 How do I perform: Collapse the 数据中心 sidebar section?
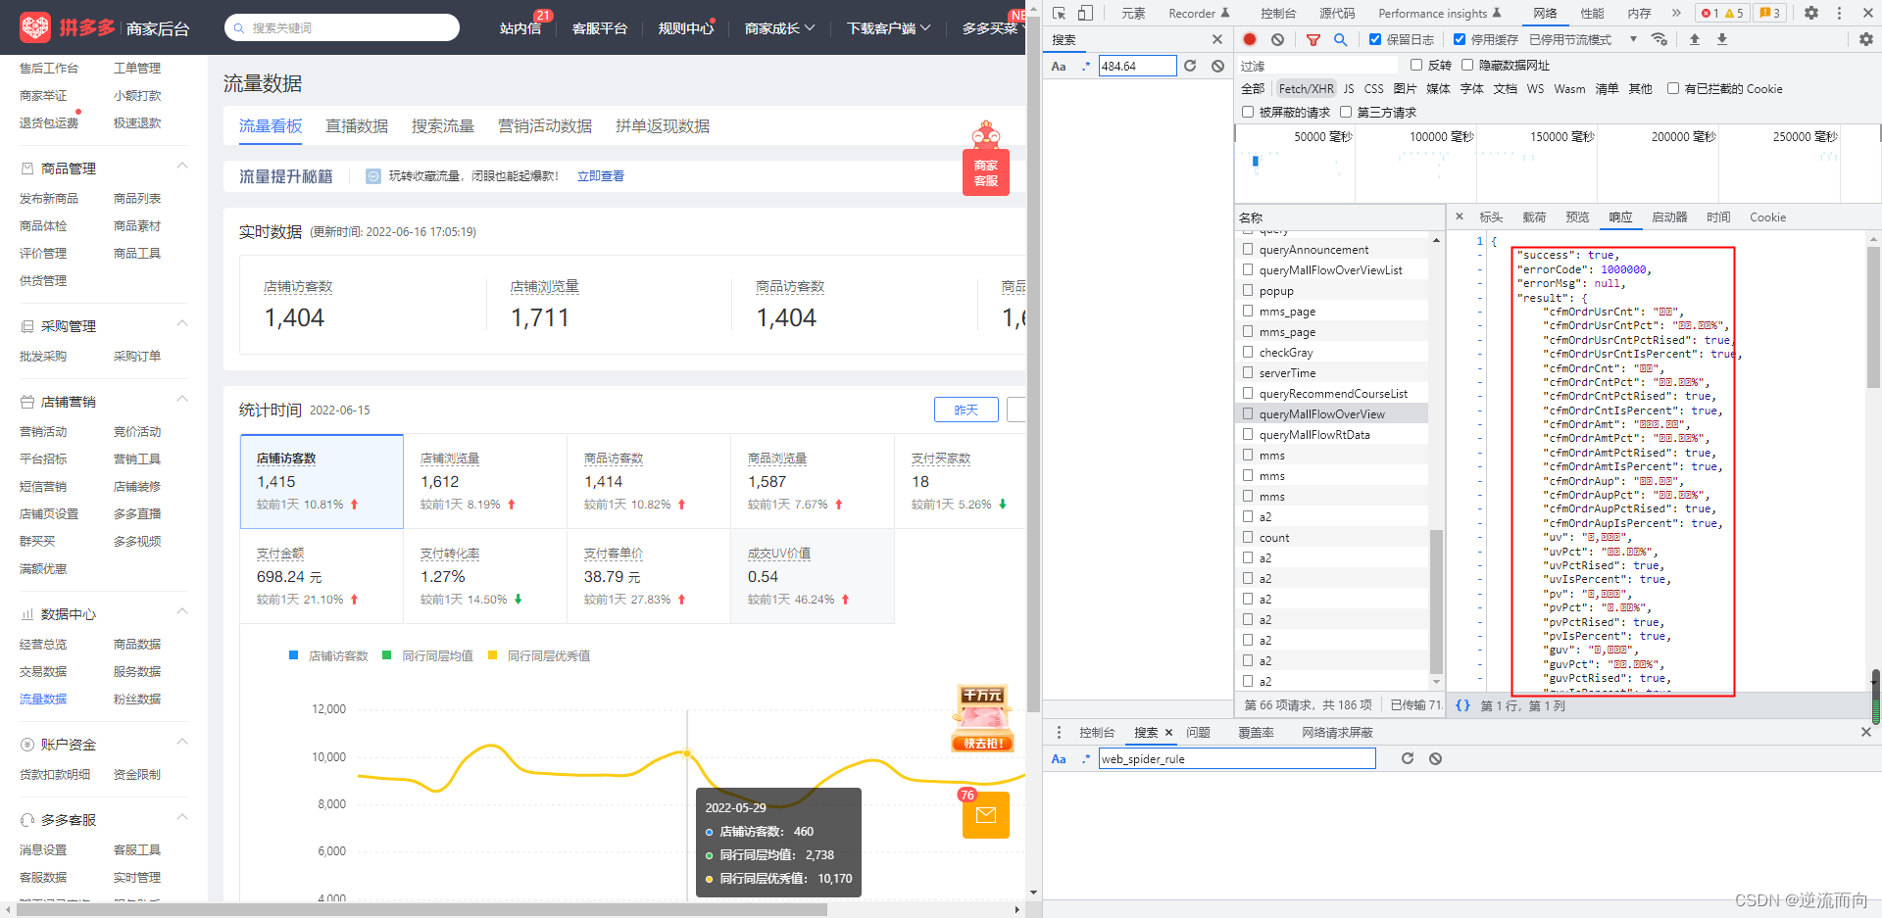[182, 611]
